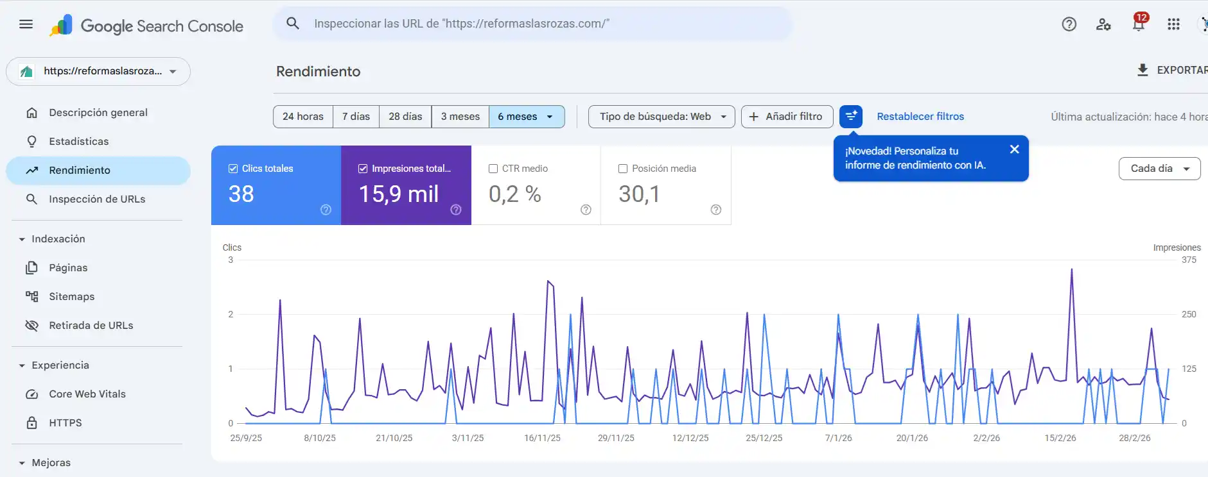Open the Google apps grid
The width and height of the screenshot is (1208, 477).
click(x=1173, y=24)
